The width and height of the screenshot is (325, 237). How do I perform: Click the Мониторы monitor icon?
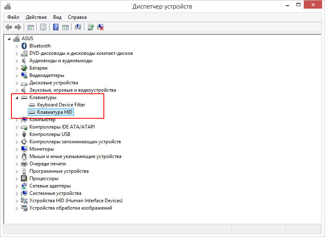[24, 149]
